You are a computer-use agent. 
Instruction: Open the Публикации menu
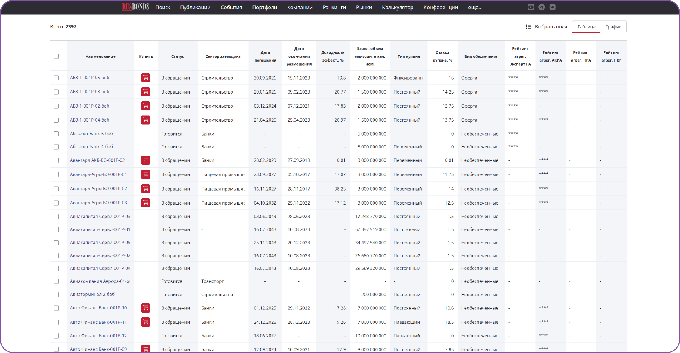pos(195,7)
